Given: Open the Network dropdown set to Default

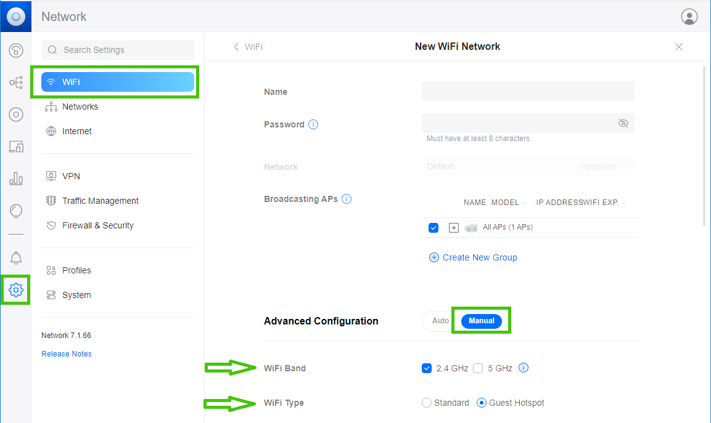Looking at the screenshot, I should pos(528,166).
